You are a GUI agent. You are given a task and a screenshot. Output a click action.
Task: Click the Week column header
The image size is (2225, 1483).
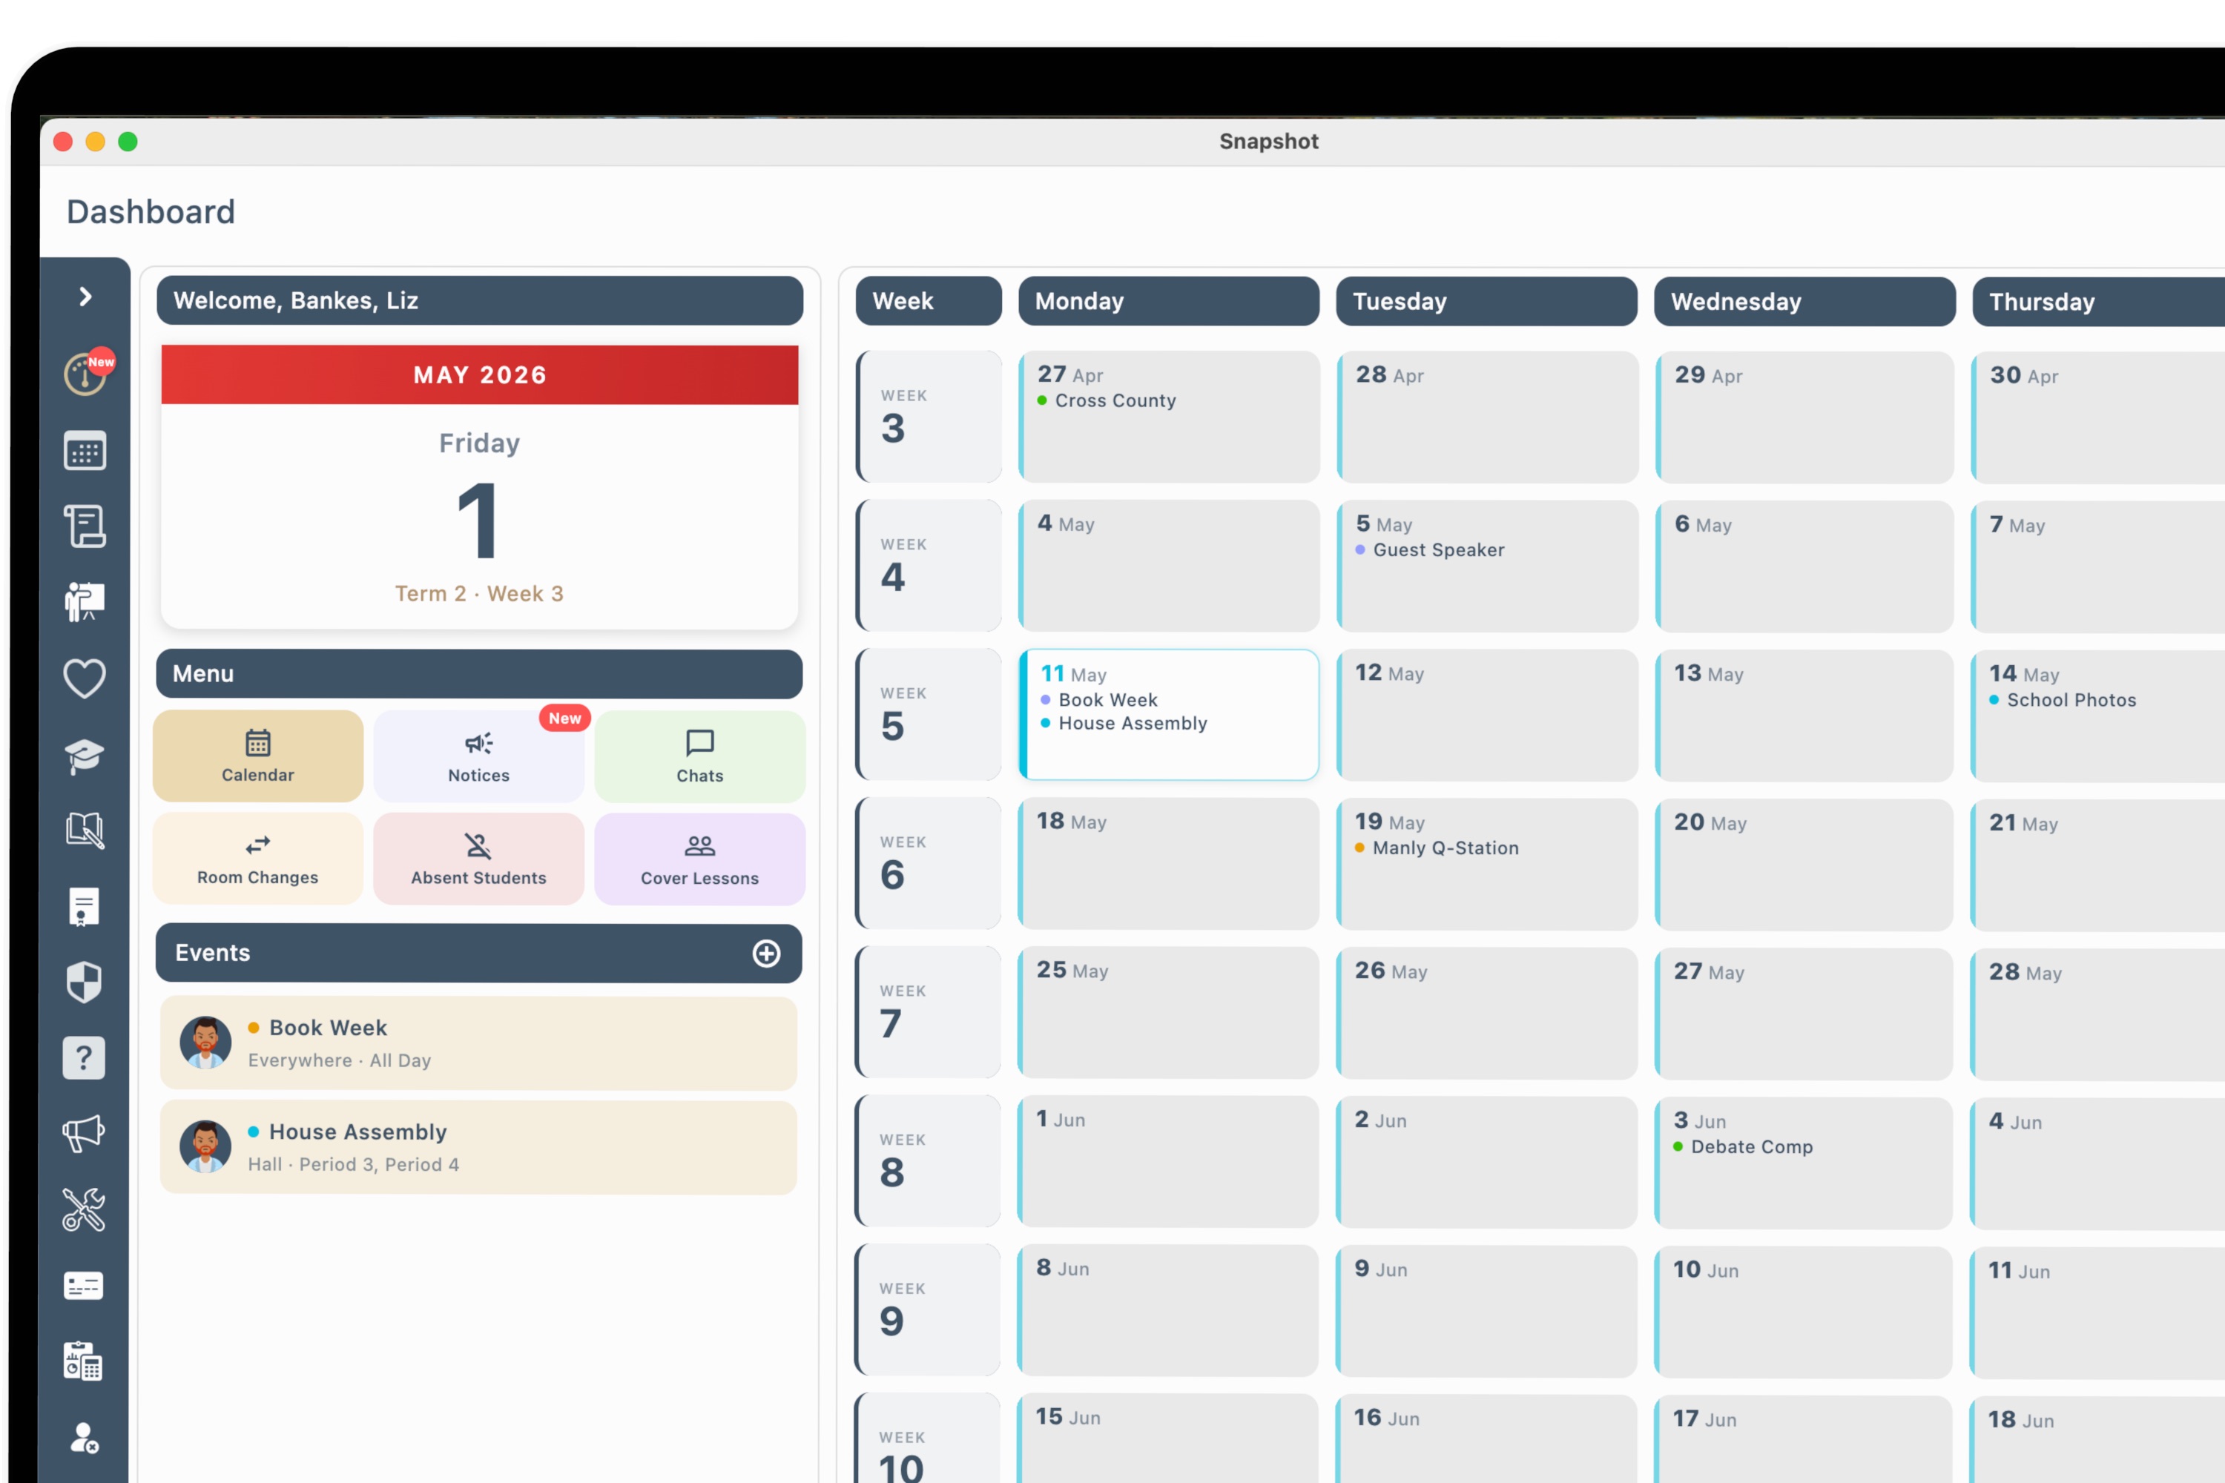(928, 302)
